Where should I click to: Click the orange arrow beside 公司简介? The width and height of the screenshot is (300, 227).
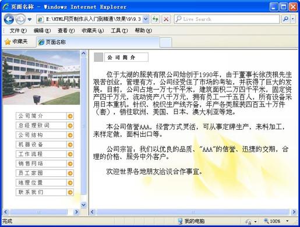point(70,116)
